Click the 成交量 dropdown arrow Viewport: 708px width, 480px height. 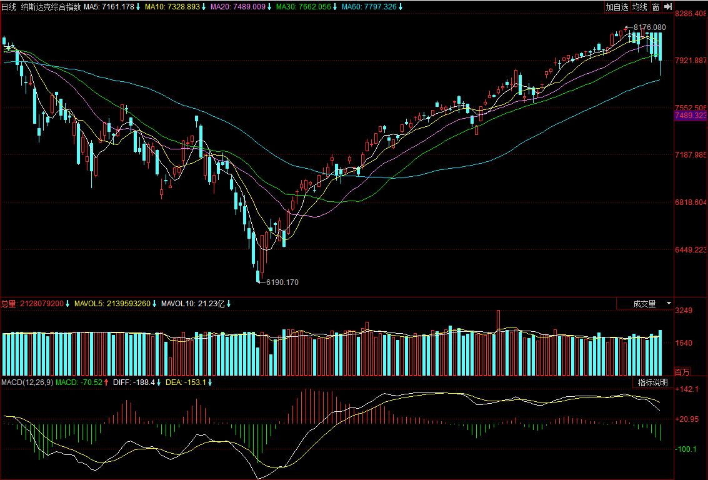(x=669, y=304)
